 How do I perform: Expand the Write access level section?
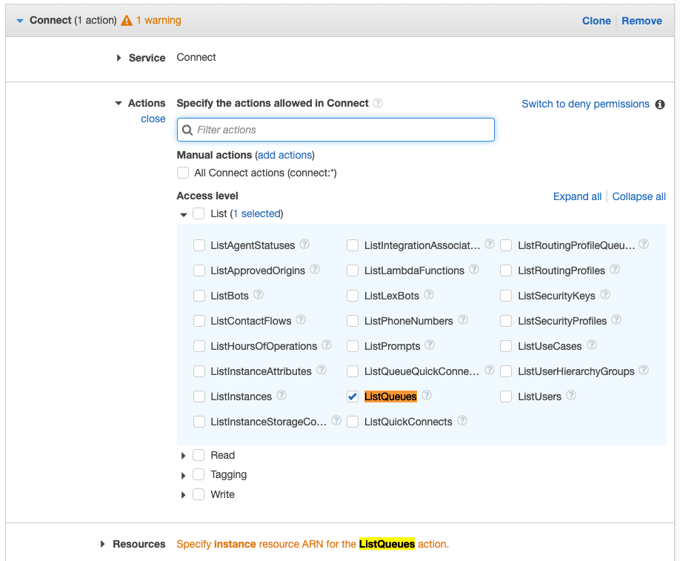pos(184,495)
